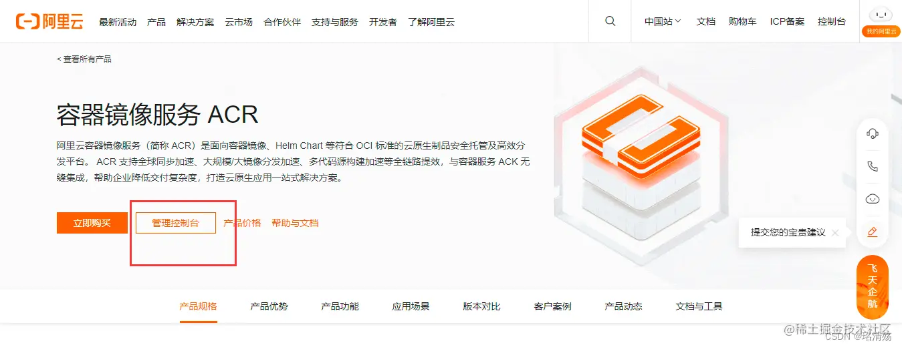Click the 我的阿里云 avatar icon

click(881, 15)
